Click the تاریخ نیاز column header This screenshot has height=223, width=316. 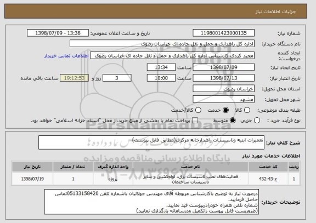32,167
